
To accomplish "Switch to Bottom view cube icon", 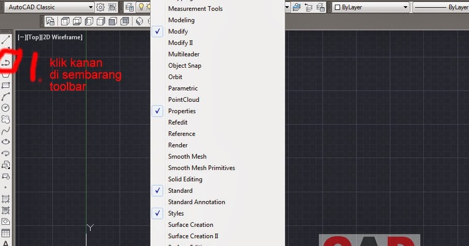I will pos(77,21).
